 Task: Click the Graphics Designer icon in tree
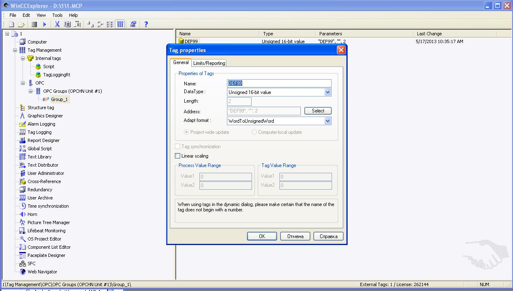point(23,116)
